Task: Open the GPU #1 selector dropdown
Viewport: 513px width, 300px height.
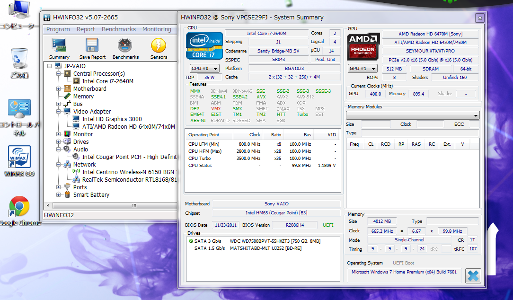Action: [x=363, y=68]
